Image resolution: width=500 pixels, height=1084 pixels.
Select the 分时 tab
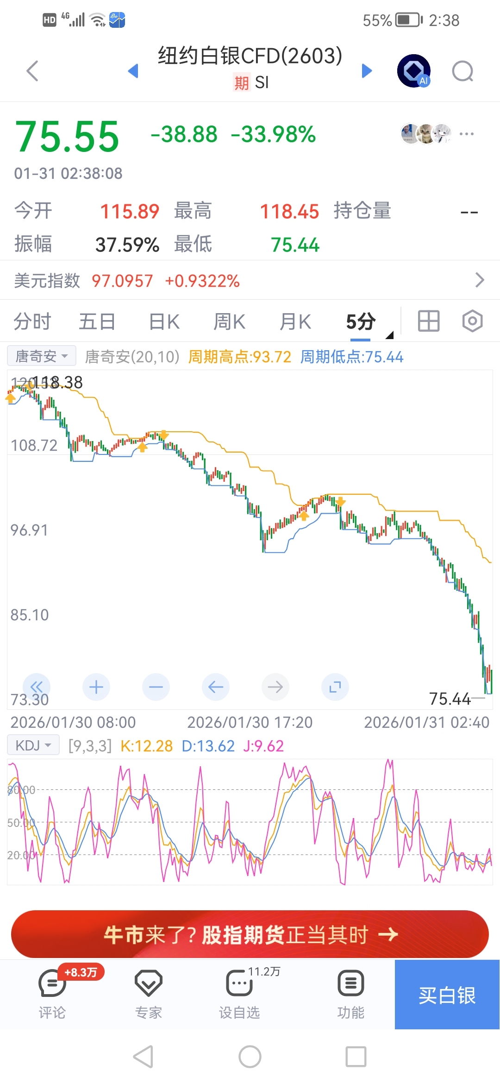[x=32, y=321]
